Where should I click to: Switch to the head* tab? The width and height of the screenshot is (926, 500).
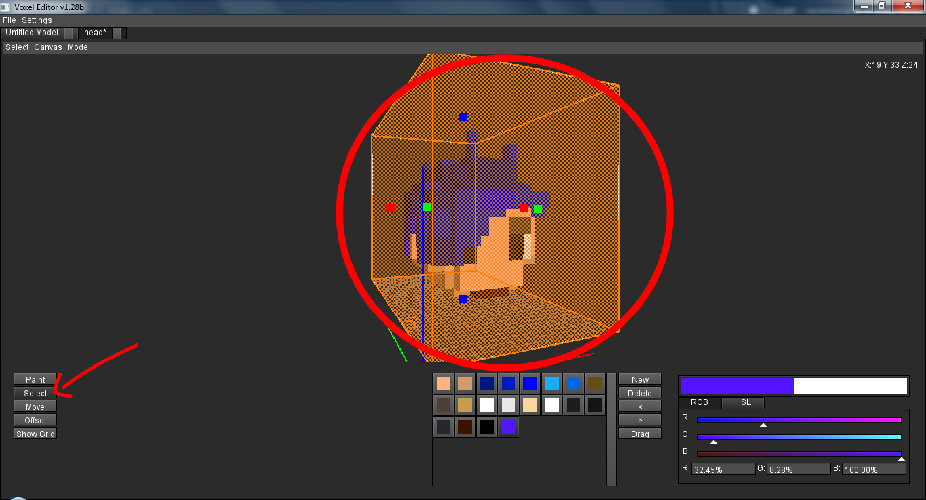pyautogui.click(x=96, y=33)
